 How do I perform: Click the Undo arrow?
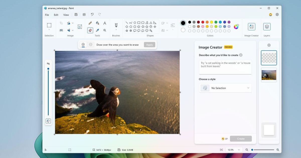coord(92,15)
